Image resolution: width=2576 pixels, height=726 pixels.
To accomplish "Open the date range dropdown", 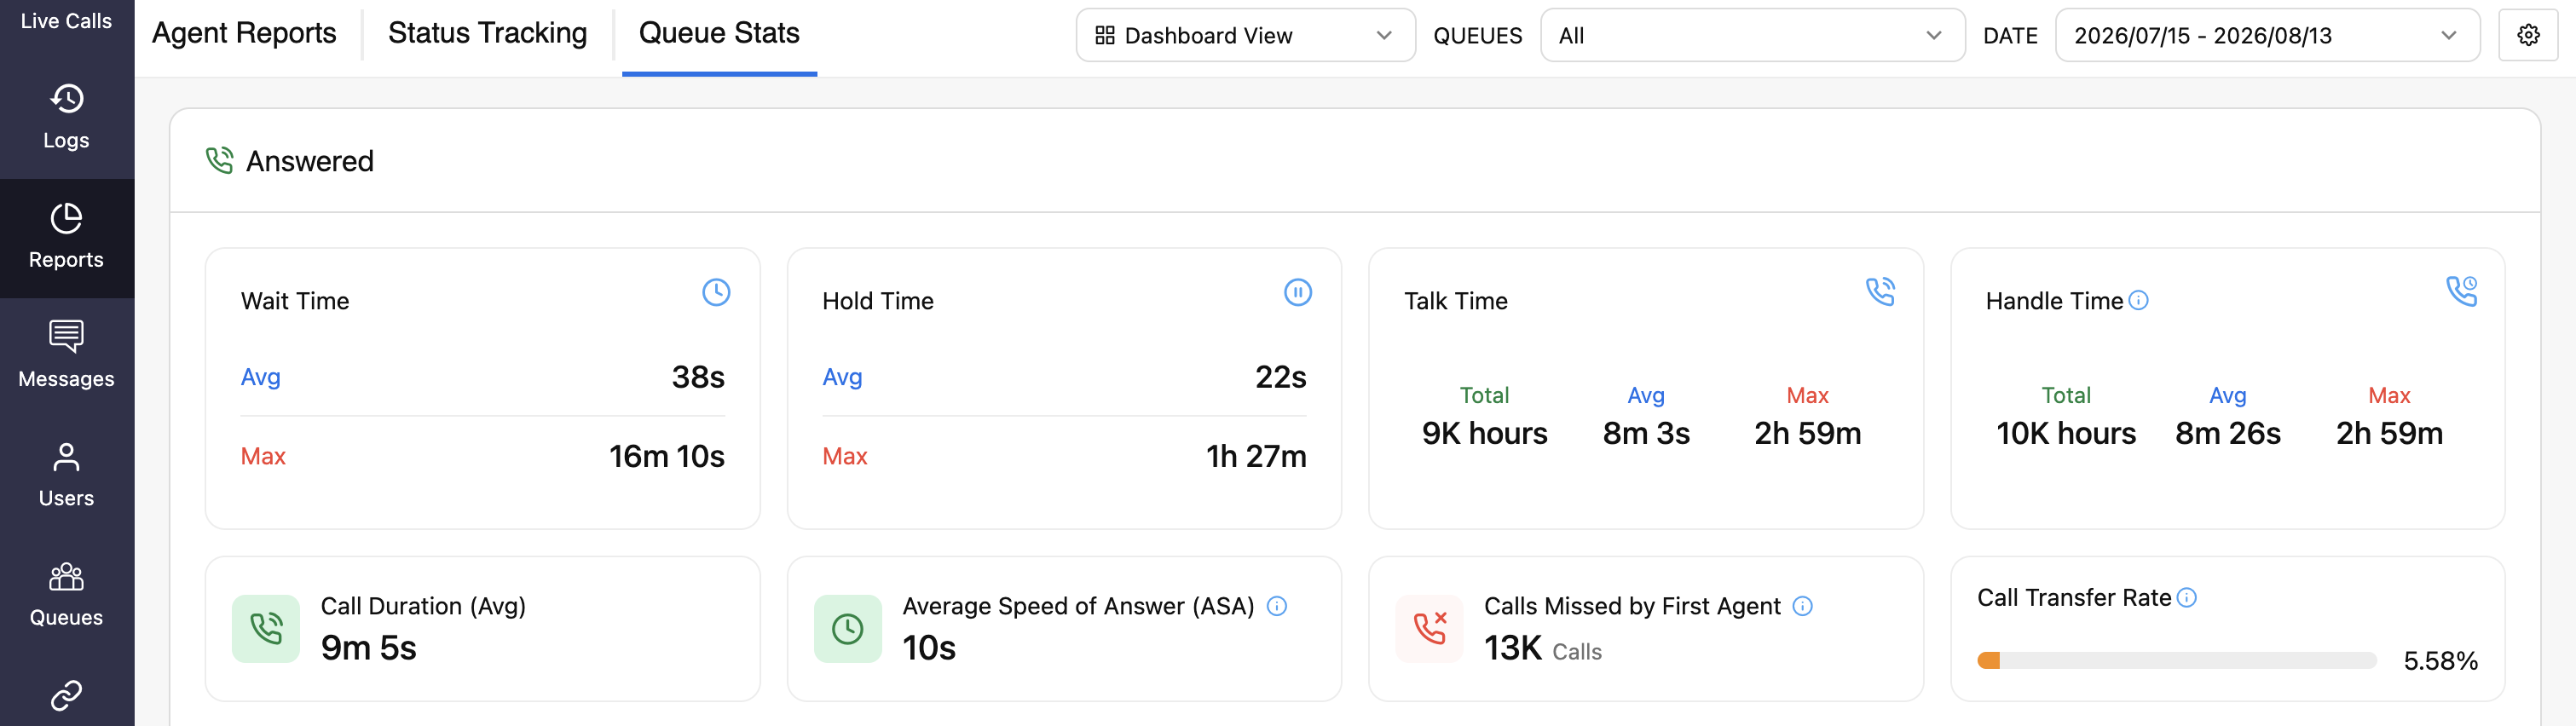I will (2267, 36).
